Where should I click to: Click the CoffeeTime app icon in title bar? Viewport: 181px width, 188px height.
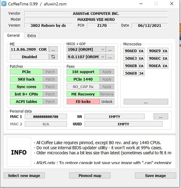pyautogui.click(x=4, y=4)
